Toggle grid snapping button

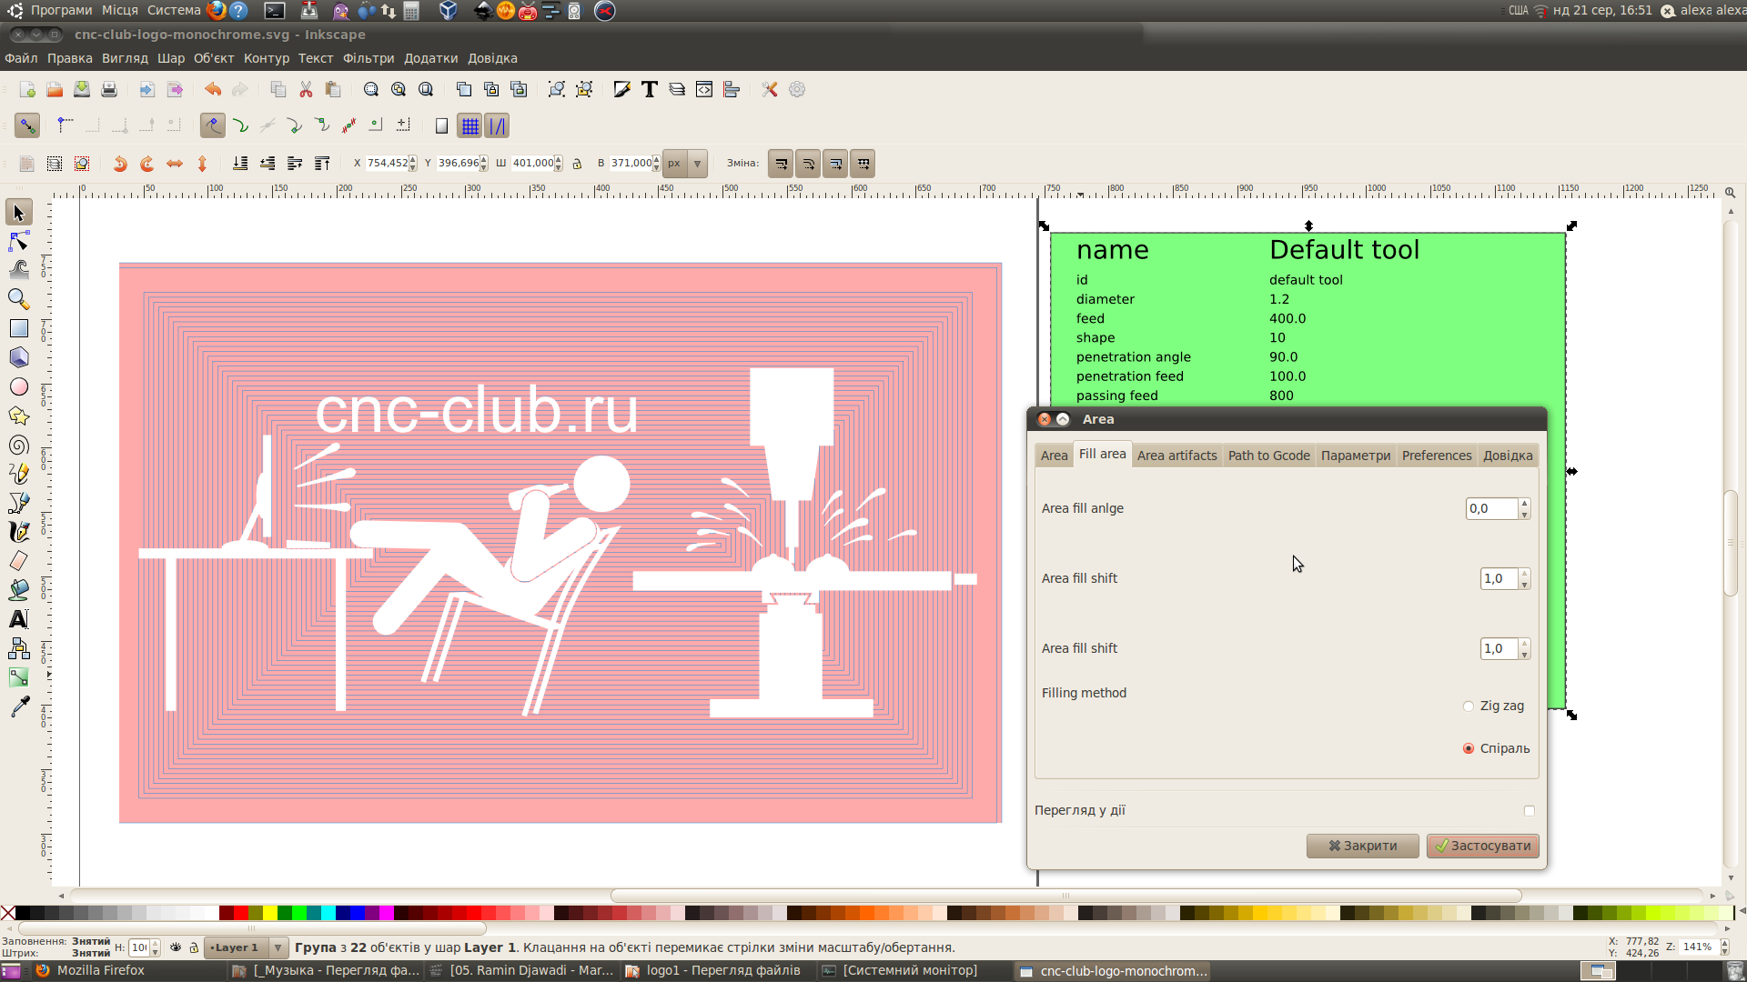(x=470, y=126)
